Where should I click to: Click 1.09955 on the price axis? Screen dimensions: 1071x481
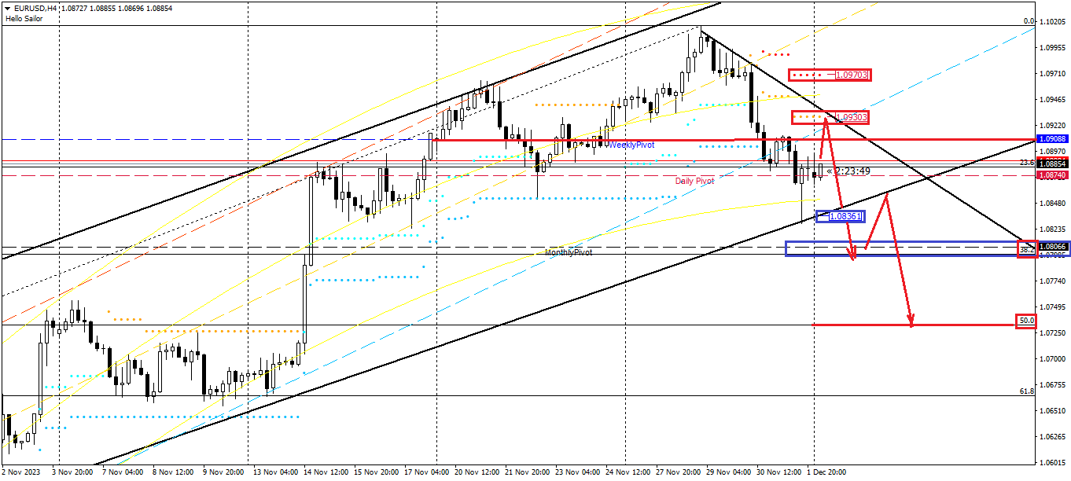(x=1053, y=47)
